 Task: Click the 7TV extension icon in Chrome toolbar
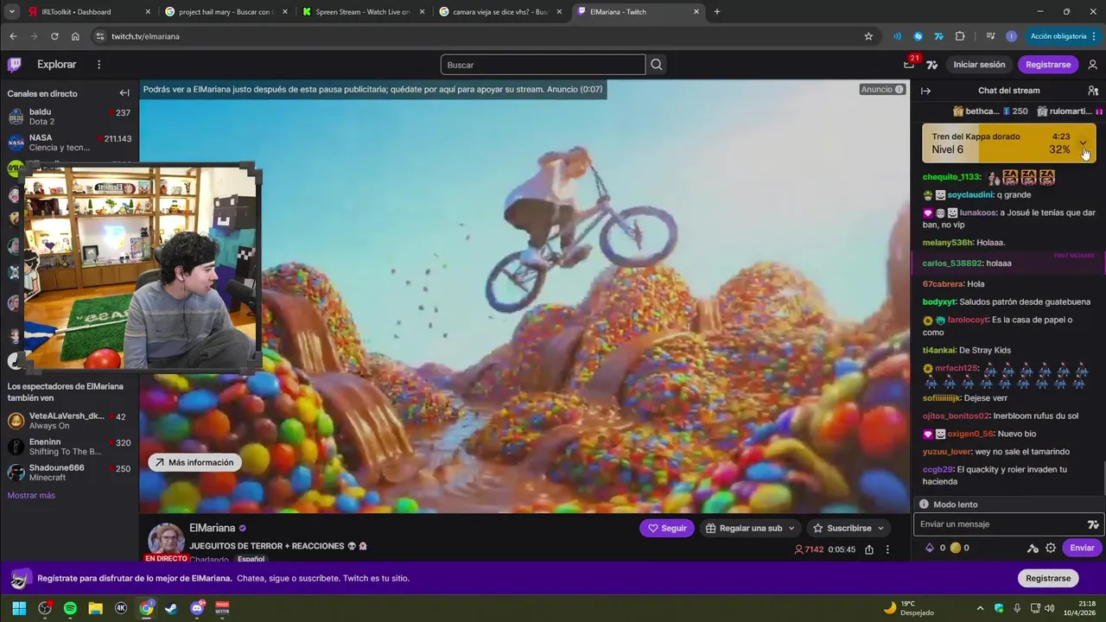click(x=938, y=36)
